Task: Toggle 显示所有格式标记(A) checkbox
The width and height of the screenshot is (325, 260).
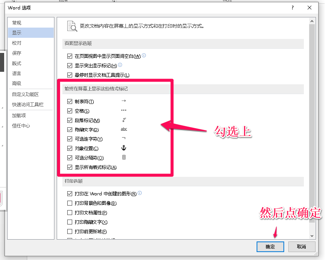Action: point(70,167)
